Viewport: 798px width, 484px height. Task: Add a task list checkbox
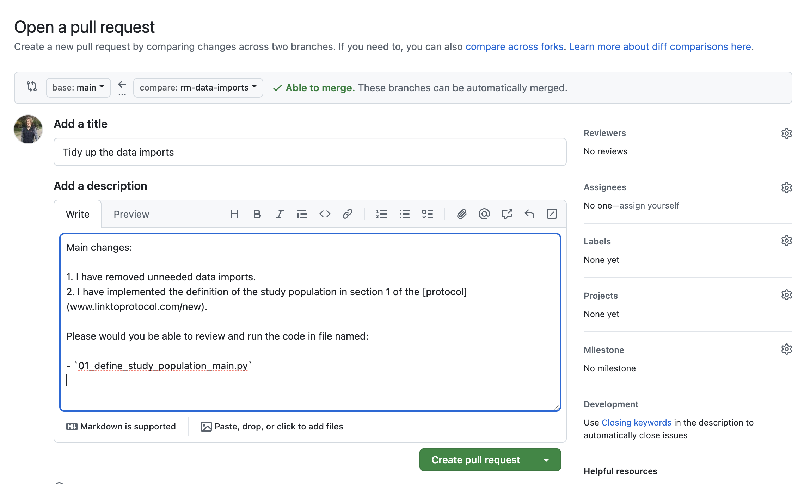(427, 214)
